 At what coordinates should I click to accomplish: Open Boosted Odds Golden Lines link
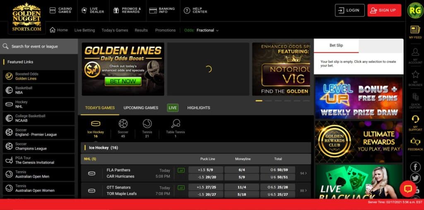pos(39,76)
